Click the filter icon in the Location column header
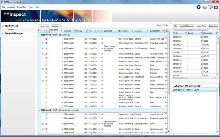The height and width of the screenshot is (137, 220). [148, 31]
